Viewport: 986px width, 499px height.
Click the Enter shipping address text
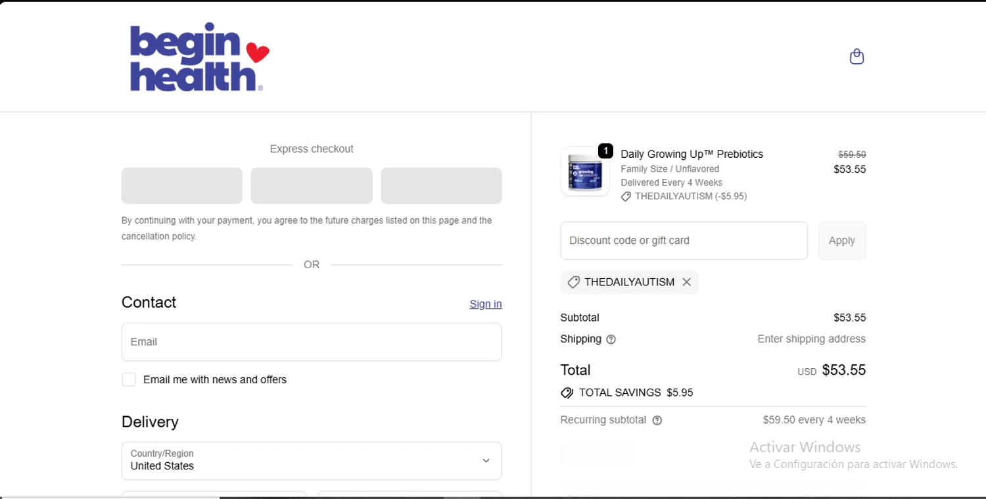pos(811,339)
